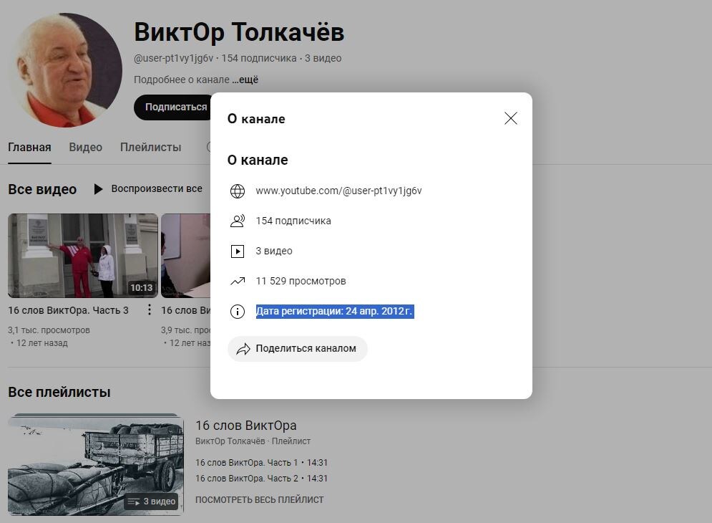Open playlist item Часть 2 • 14:31
This screenshot has width=712, height=523.
coord(262,479)
